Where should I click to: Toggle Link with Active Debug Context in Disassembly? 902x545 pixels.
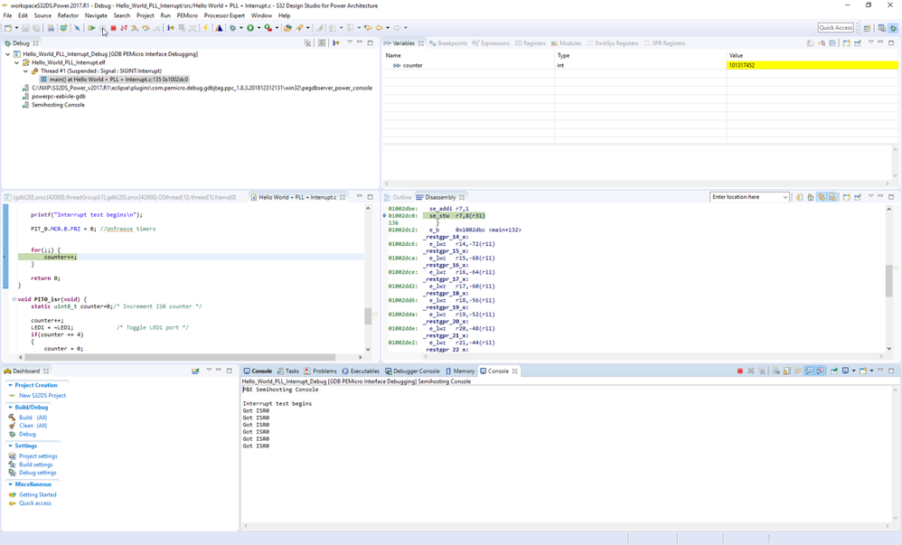(822, 197)
